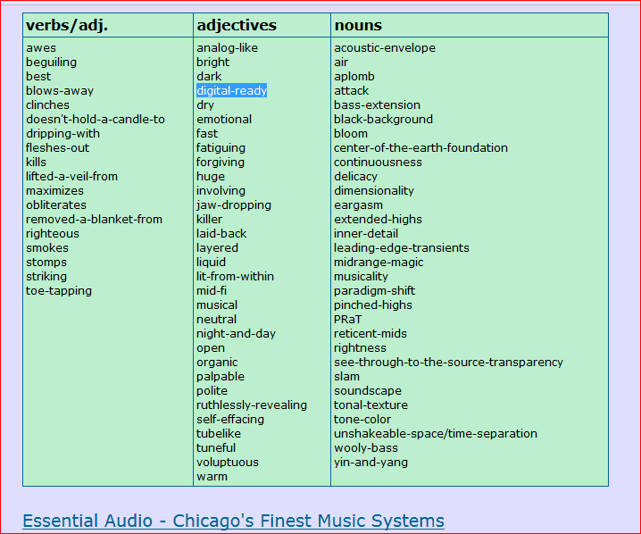Click the word 'dark'
The width and height of the screenshot is (641, 534).
pos(209,77)
